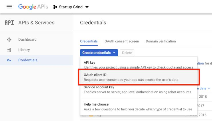This screenshot has height=121, width=212.
Task: Go to Library in the sidebar
Action: [x=24, y=50]
